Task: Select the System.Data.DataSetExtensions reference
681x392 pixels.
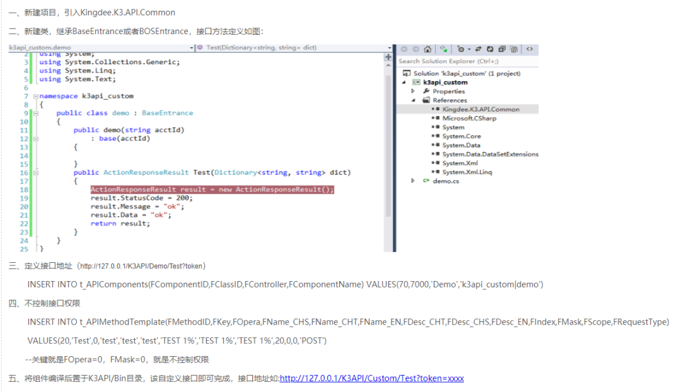Action: pos(485,154)
